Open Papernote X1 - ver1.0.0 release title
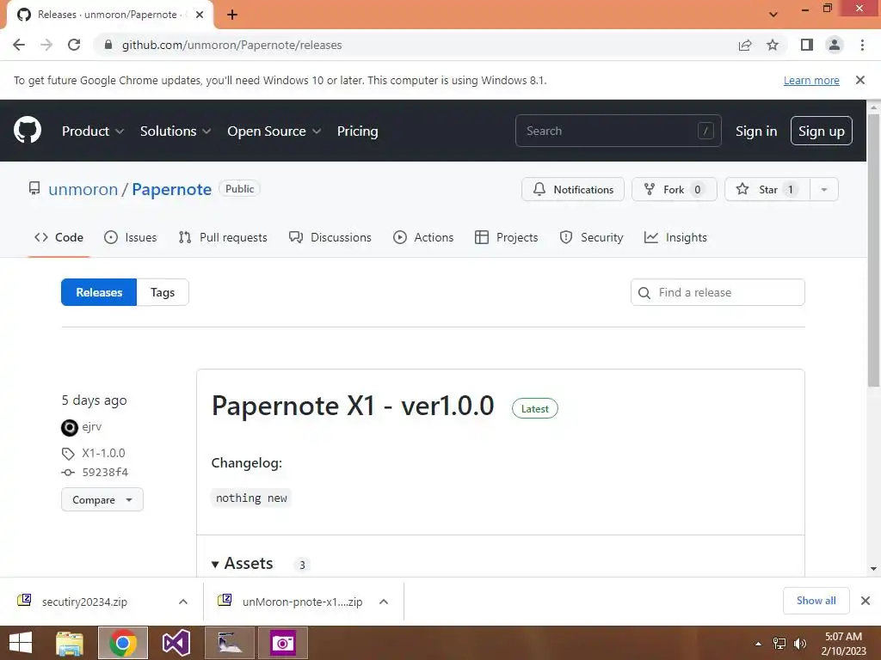This screenshot has width=881, height=660. click(352, 406)
